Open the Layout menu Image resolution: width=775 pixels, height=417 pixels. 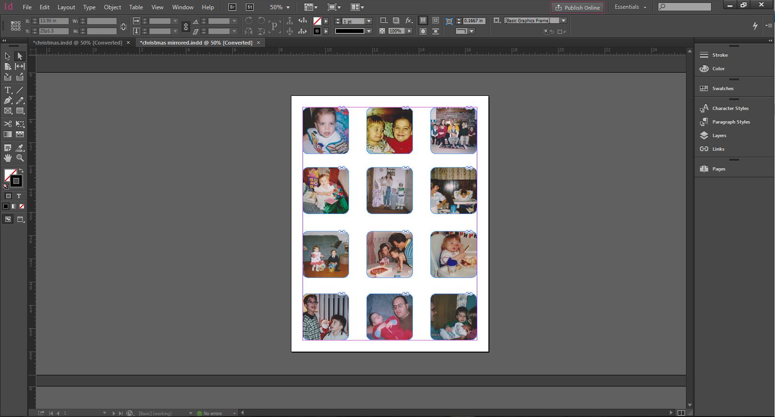point(66,7)
